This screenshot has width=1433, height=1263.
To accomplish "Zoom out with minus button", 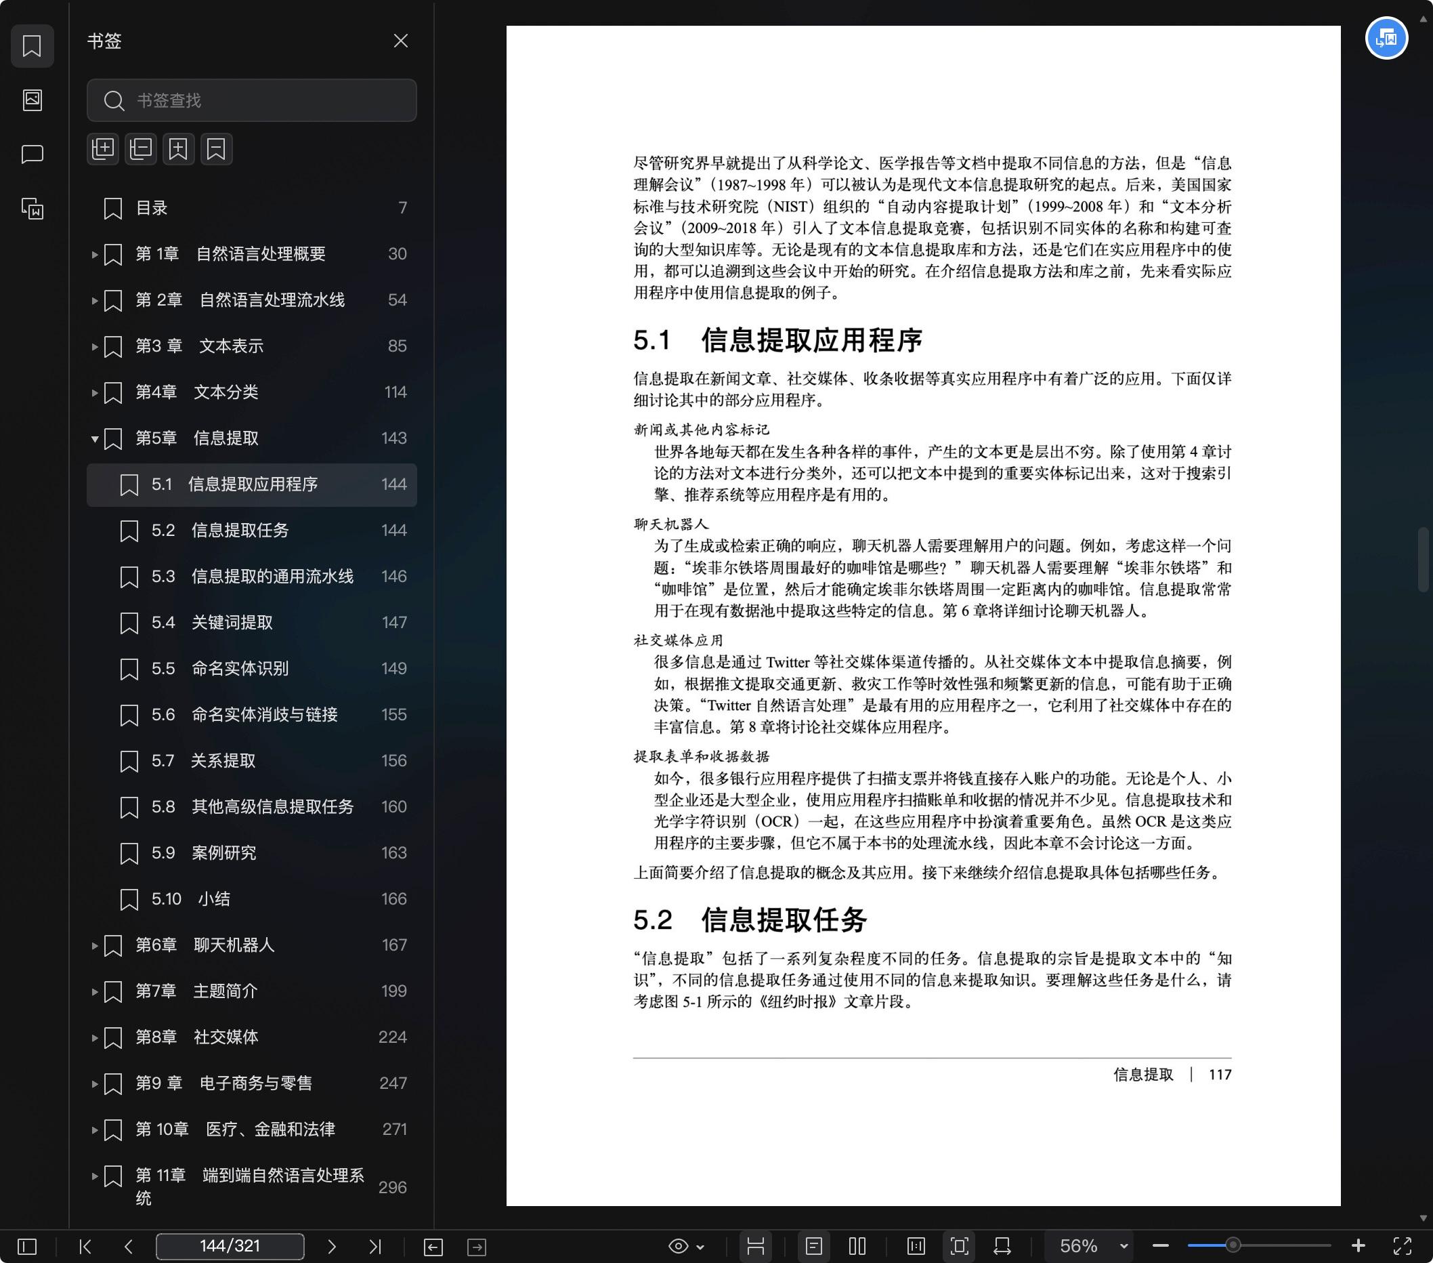I will click(x=1160, y=1246).
